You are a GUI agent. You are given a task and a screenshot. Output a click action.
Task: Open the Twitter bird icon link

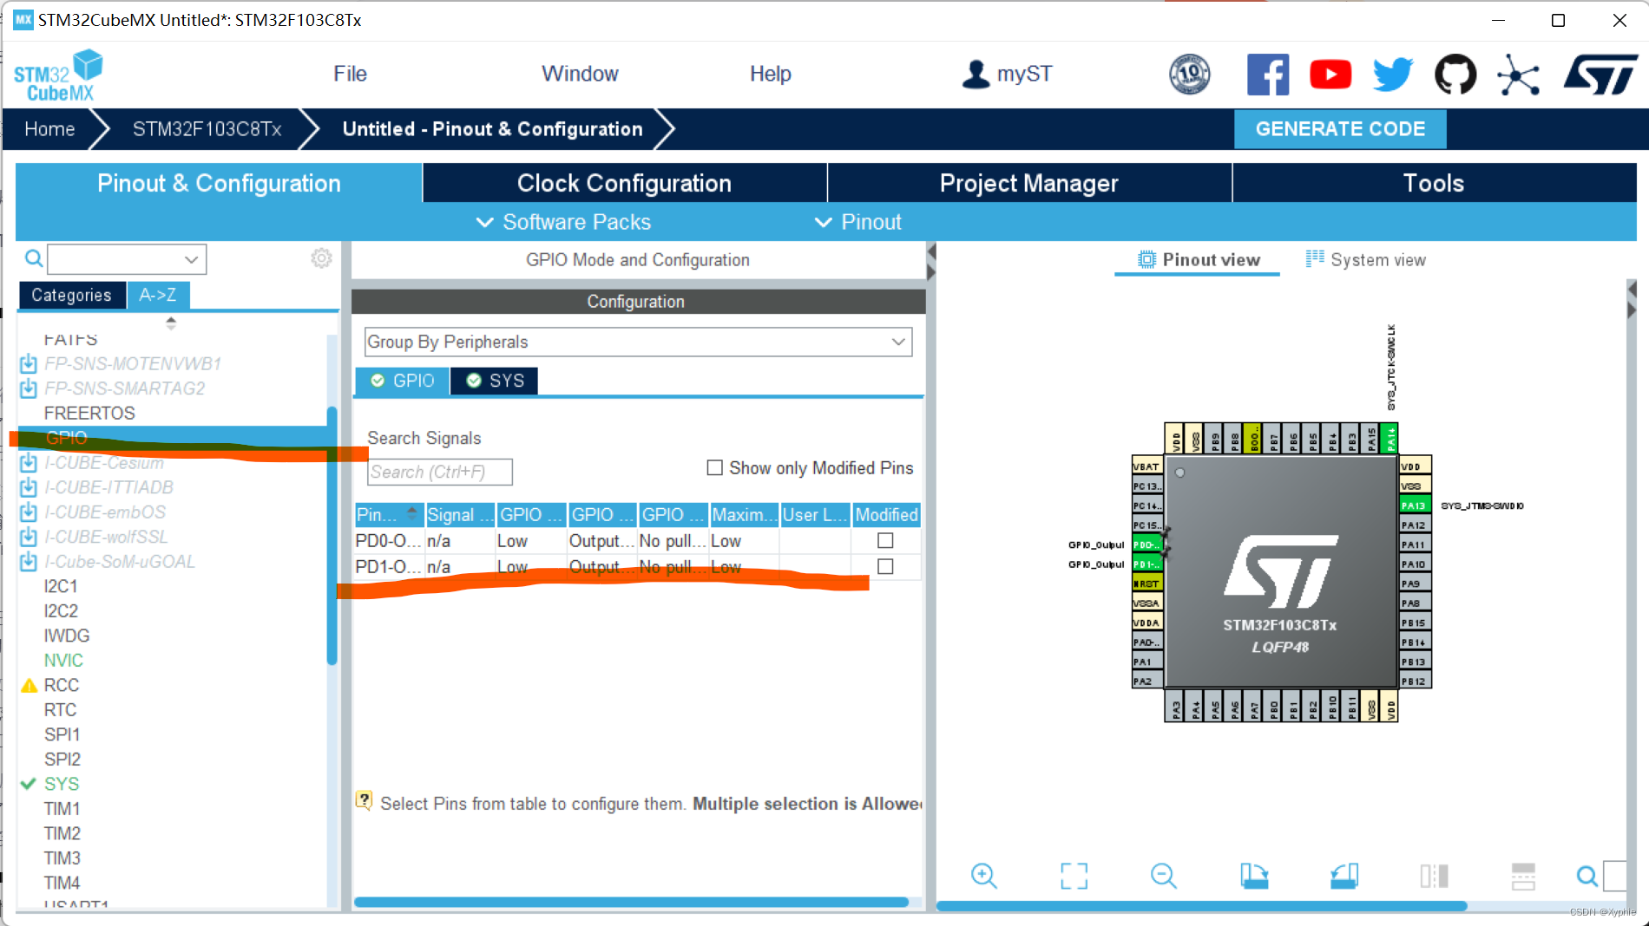tap(1393, 75)
